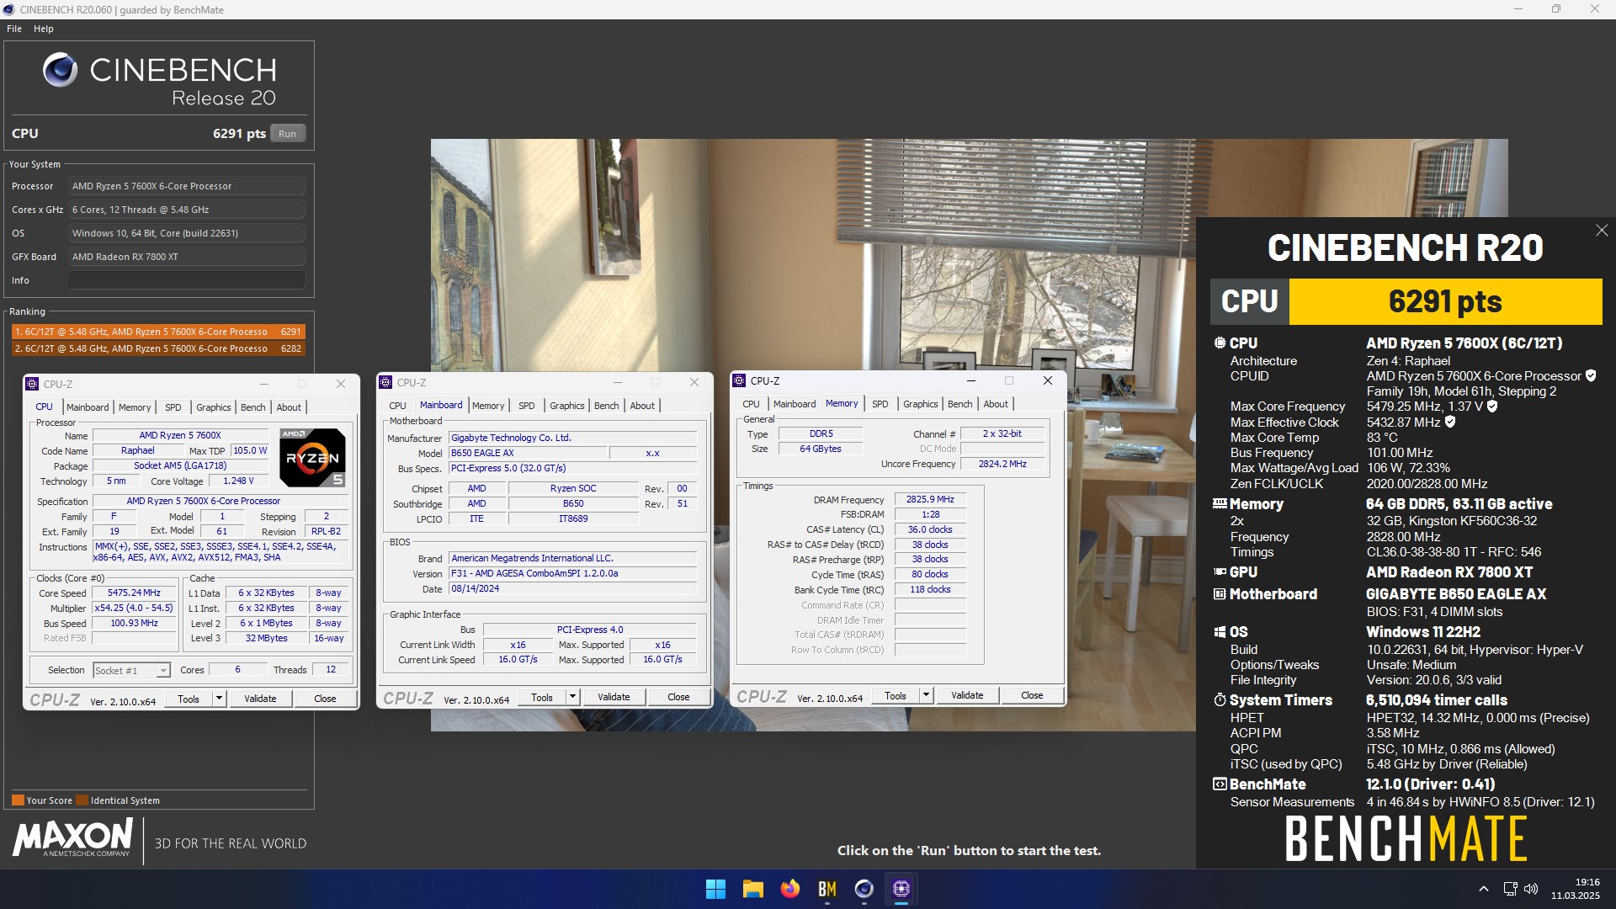Screen dimensions: 1616x909
Task: Click Processor field showing AMD Ryzen 5 7600X
Action: (x=187, y=186)
